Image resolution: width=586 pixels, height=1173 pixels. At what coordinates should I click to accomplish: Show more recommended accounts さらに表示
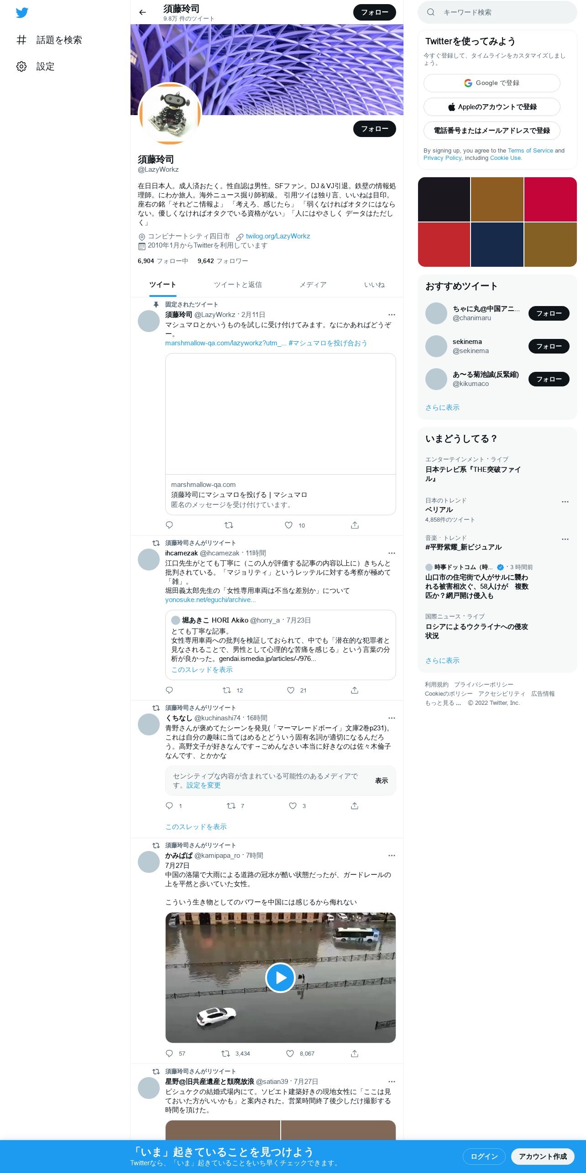442,407
